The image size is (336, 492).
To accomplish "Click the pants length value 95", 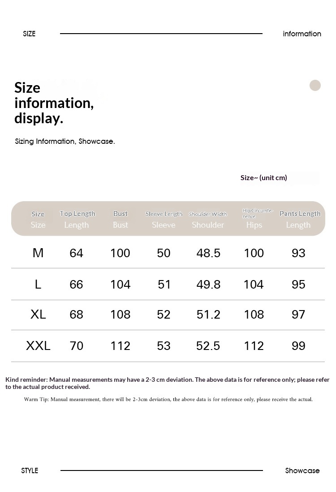I will (x=298, y=284).
